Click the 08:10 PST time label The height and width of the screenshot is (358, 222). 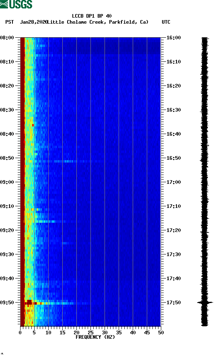pos(7,62)
